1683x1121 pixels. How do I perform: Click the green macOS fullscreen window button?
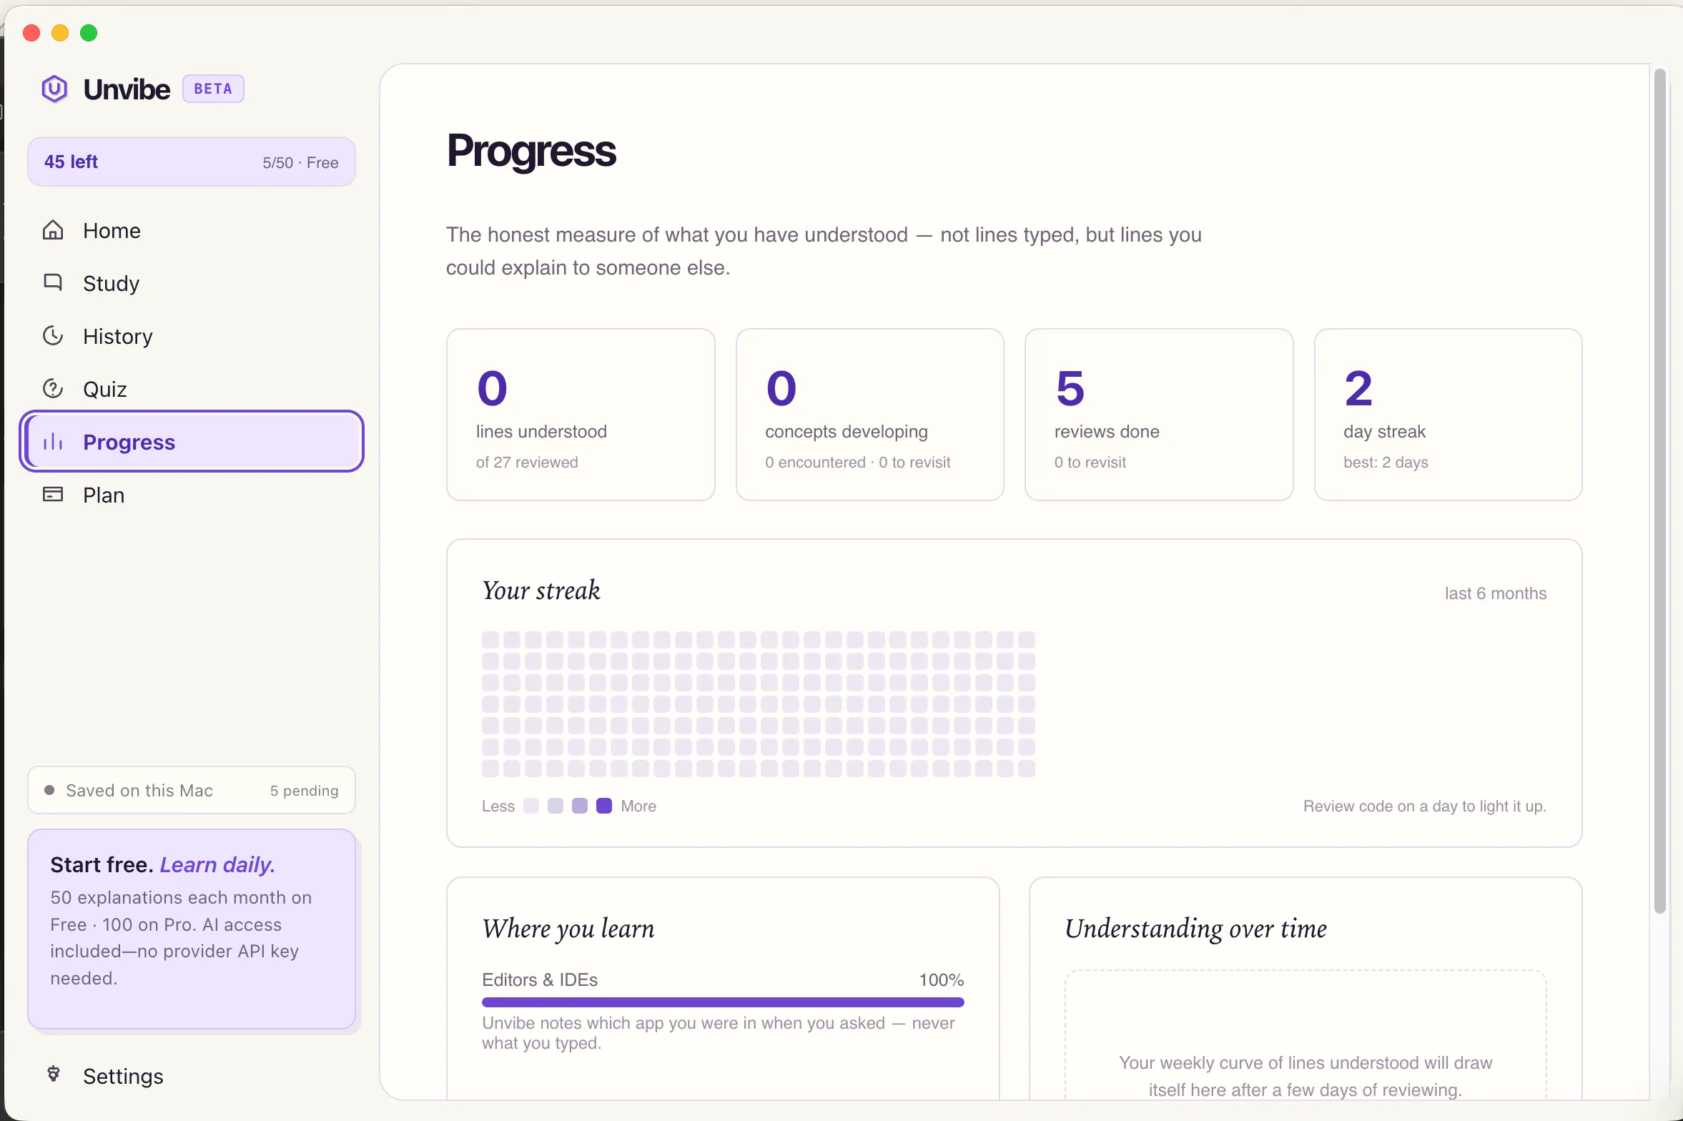tap(89, 33)
